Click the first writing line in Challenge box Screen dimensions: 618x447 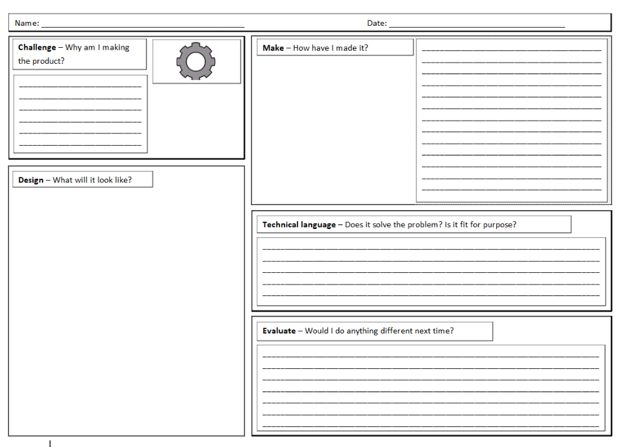[80, 85]
